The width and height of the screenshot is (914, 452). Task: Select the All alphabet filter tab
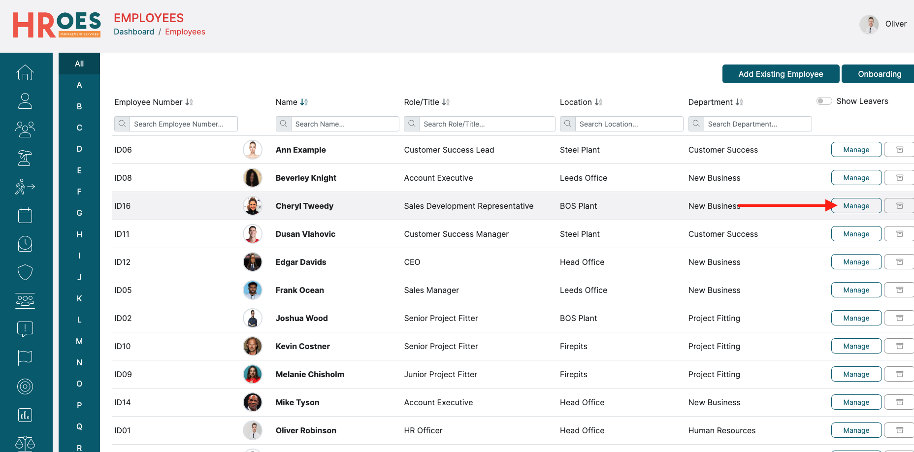79,64
